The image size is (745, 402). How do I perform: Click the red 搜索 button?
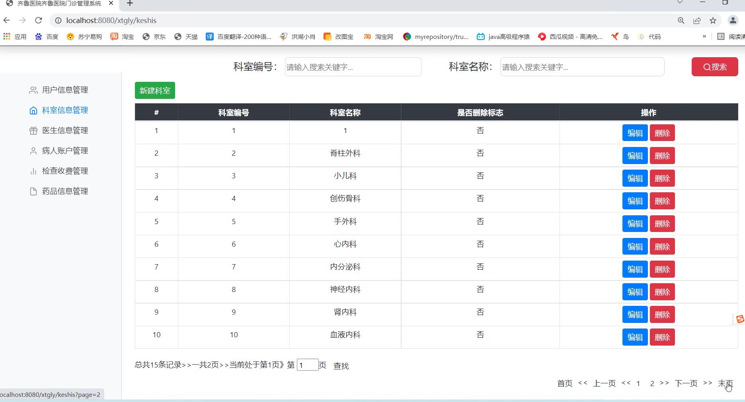pyautogui.click(x=715, y=67)
